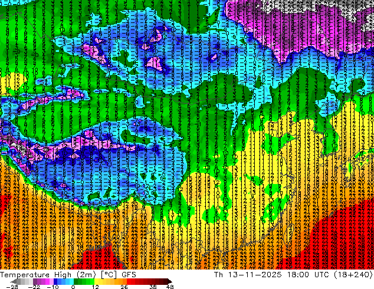Click the 'Temperature High (2m) [°C] GFS' title
374x289 pixels.
68,274
